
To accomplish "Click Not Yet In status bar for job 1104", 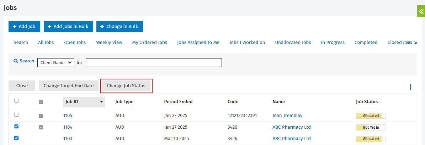I will click(371, 127).
